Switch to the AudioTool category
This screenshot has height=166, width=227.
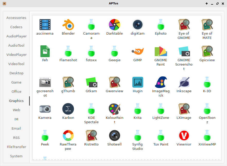16,45
